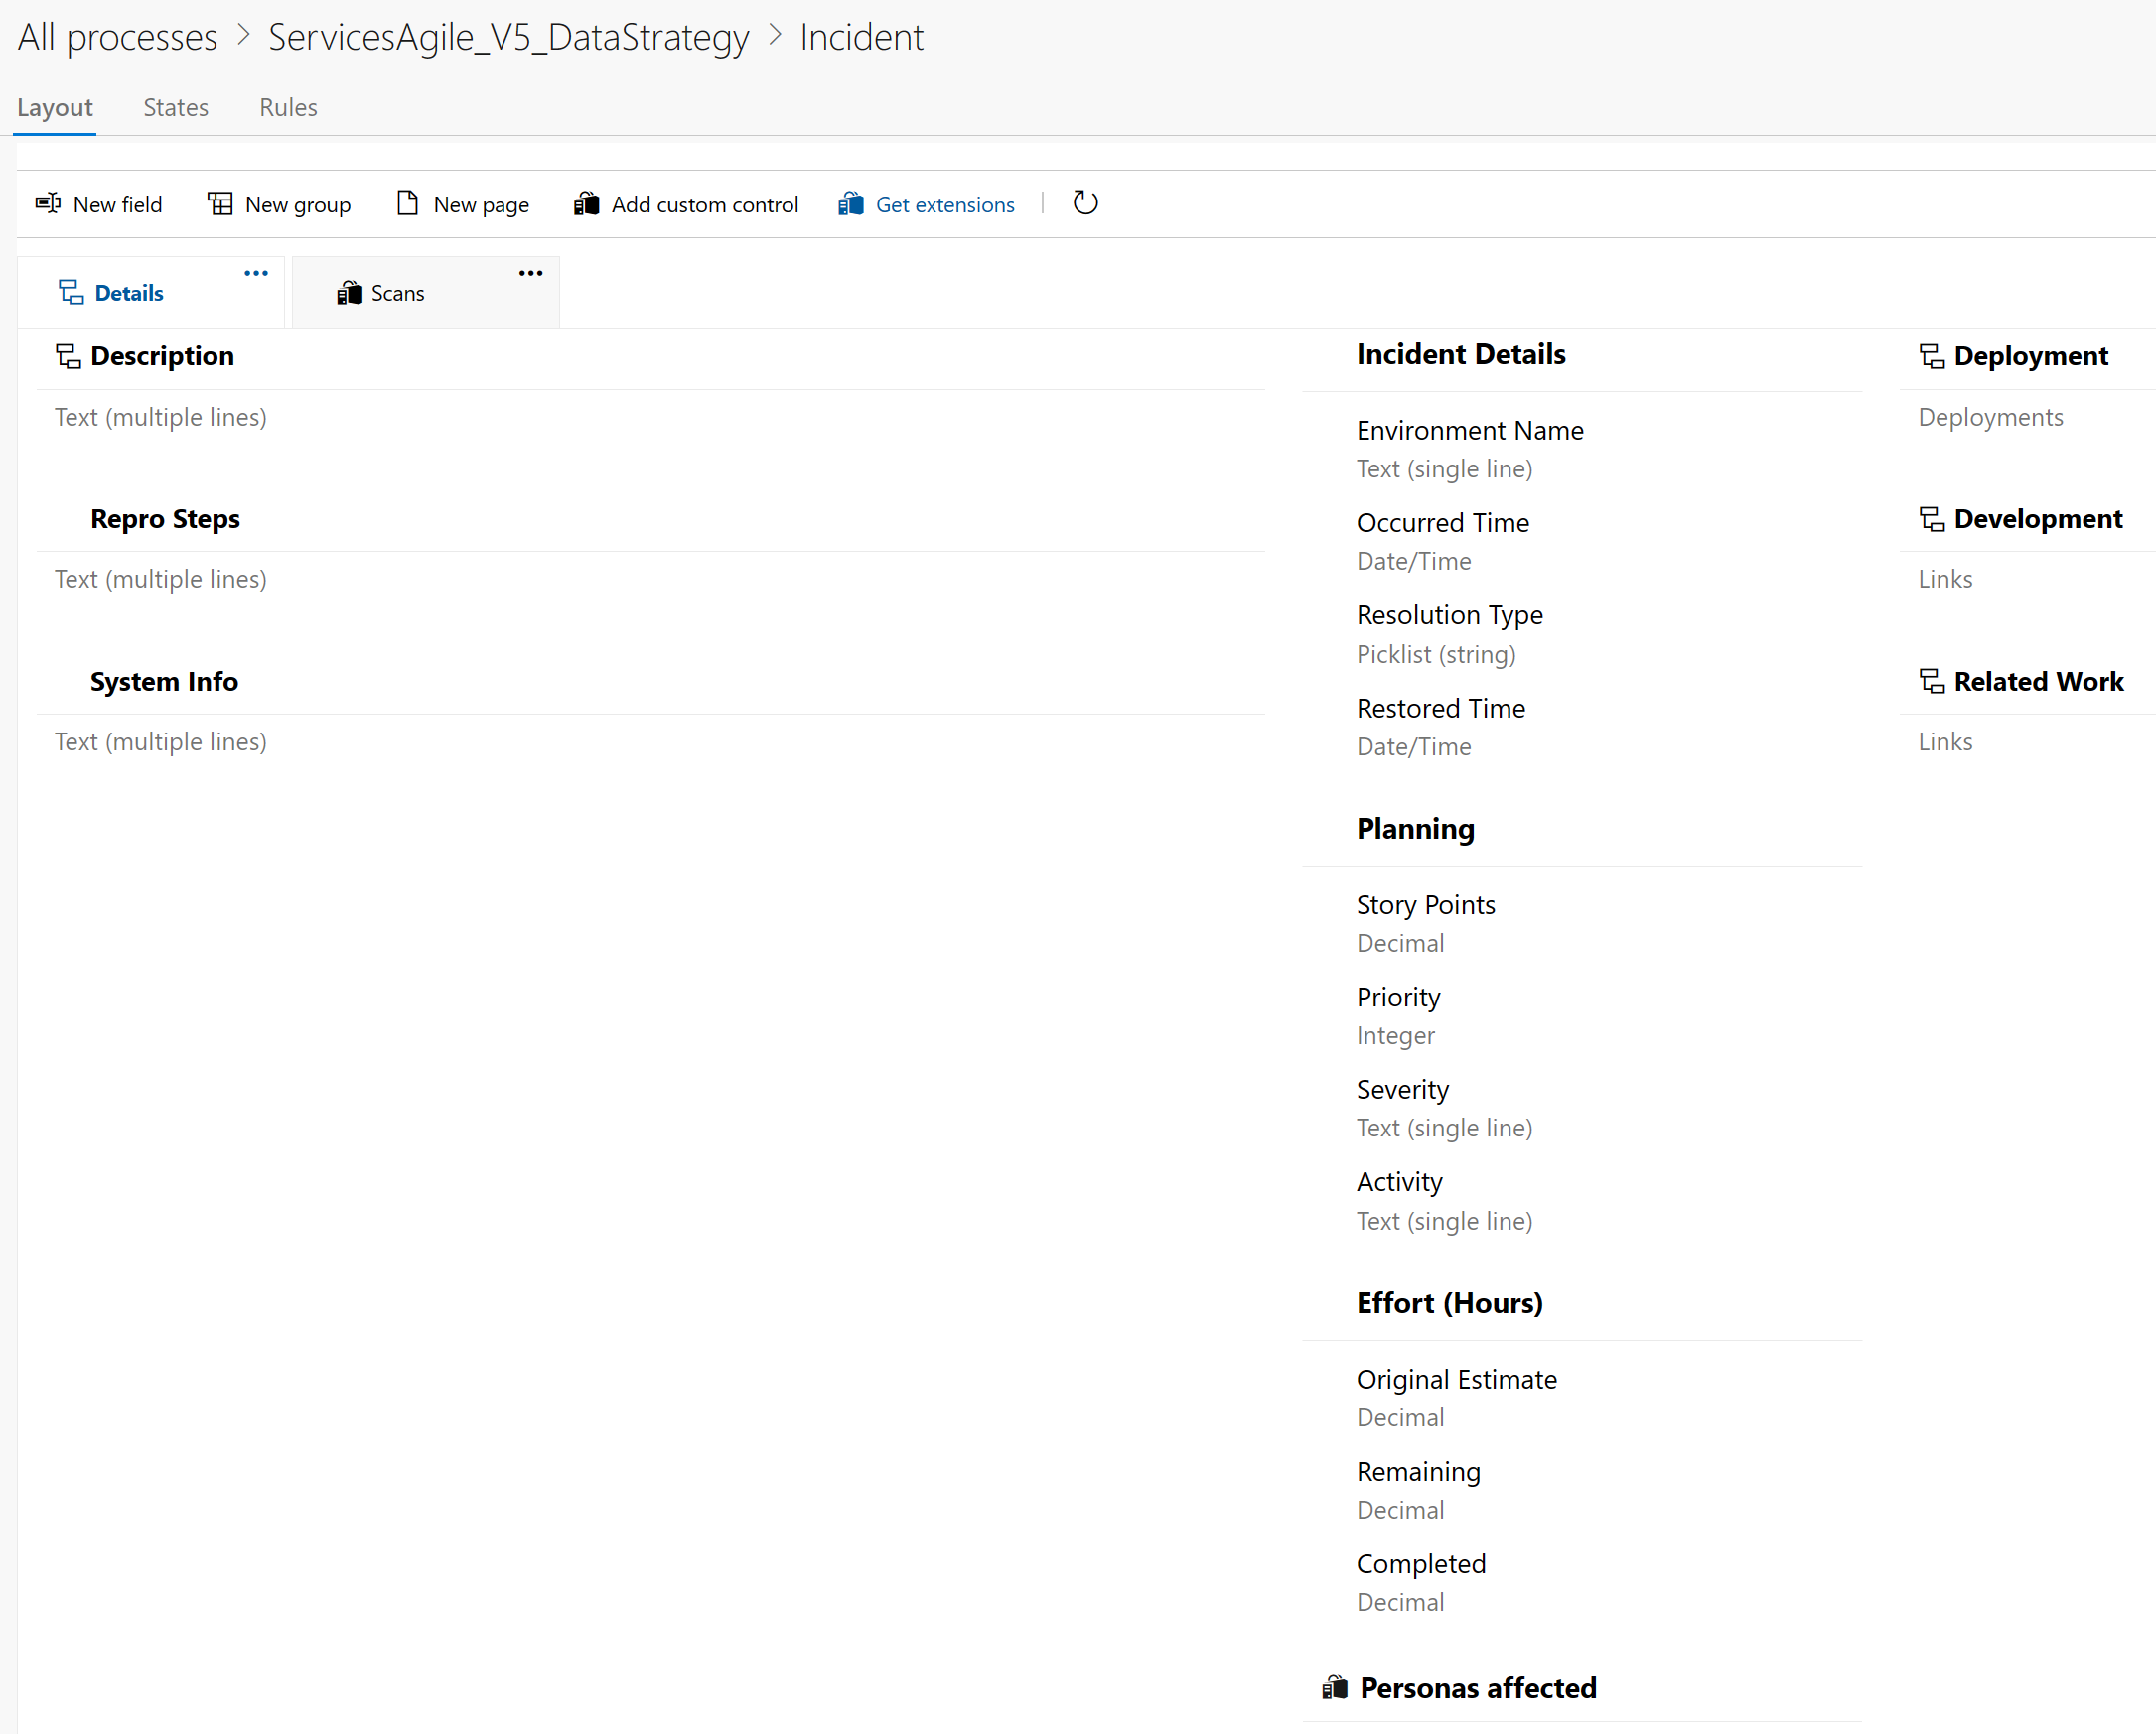The height and width of the screenshot is (1734, 2156).
Task: Click the New field icon
Action: point(48,203)
